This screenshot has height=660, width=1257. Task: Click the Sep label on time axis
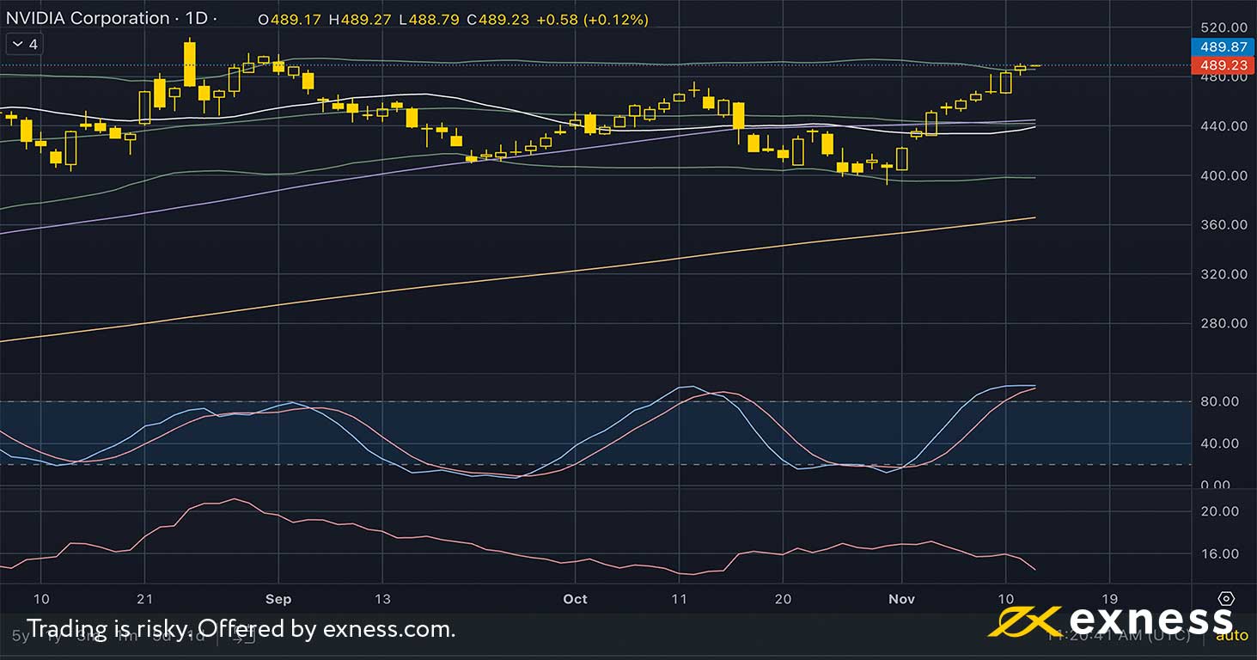[x=278, y=599]
